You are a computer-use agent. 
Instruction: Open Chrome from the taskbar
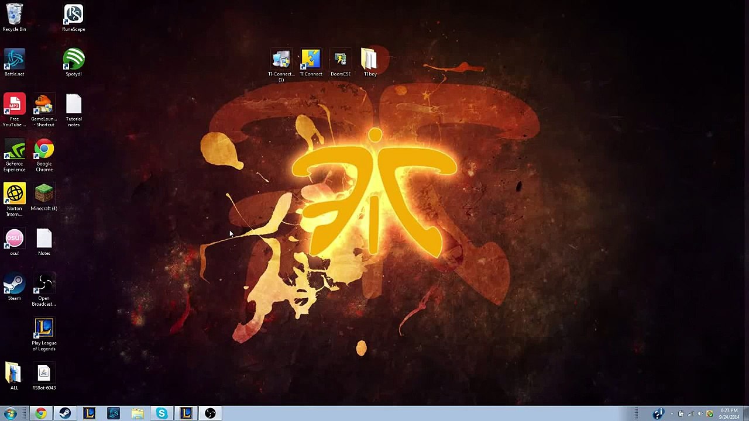tap(40, 413)
